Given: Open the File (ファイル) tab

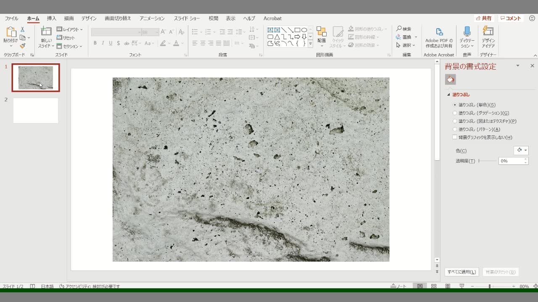Looking at the screenshot, I should (11, 18).
